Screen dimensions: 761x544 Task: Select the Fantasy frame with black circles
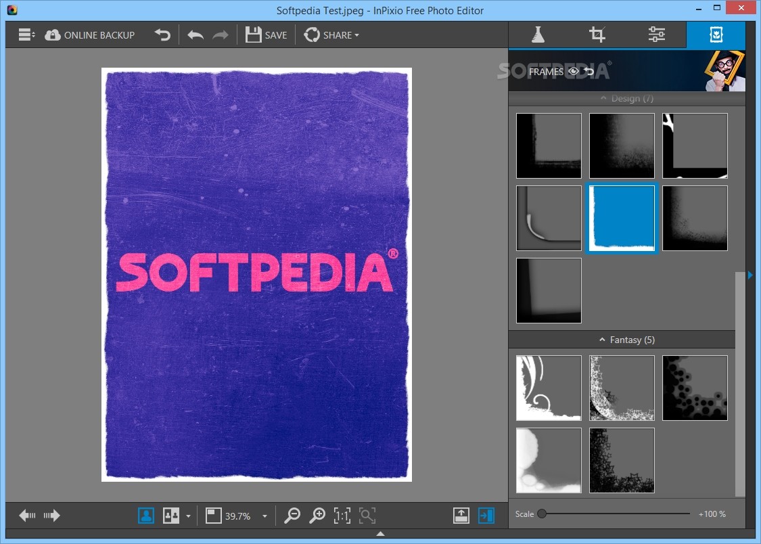[695, 388]
